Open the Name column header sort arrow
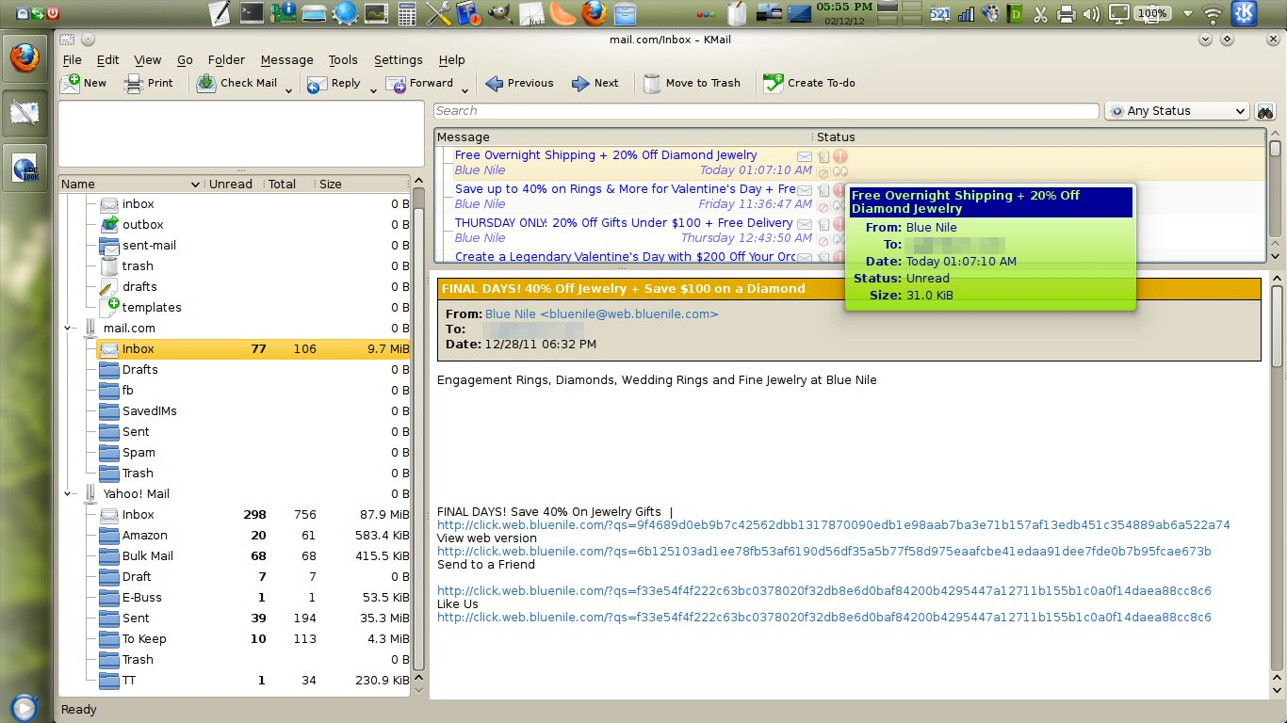Viewport: 1287px width, 723px height. pyautogui.click(x=195, y=185)
